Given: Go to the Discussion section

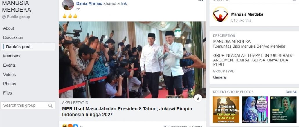Looking at the screenshot, I should click(13, 37).
